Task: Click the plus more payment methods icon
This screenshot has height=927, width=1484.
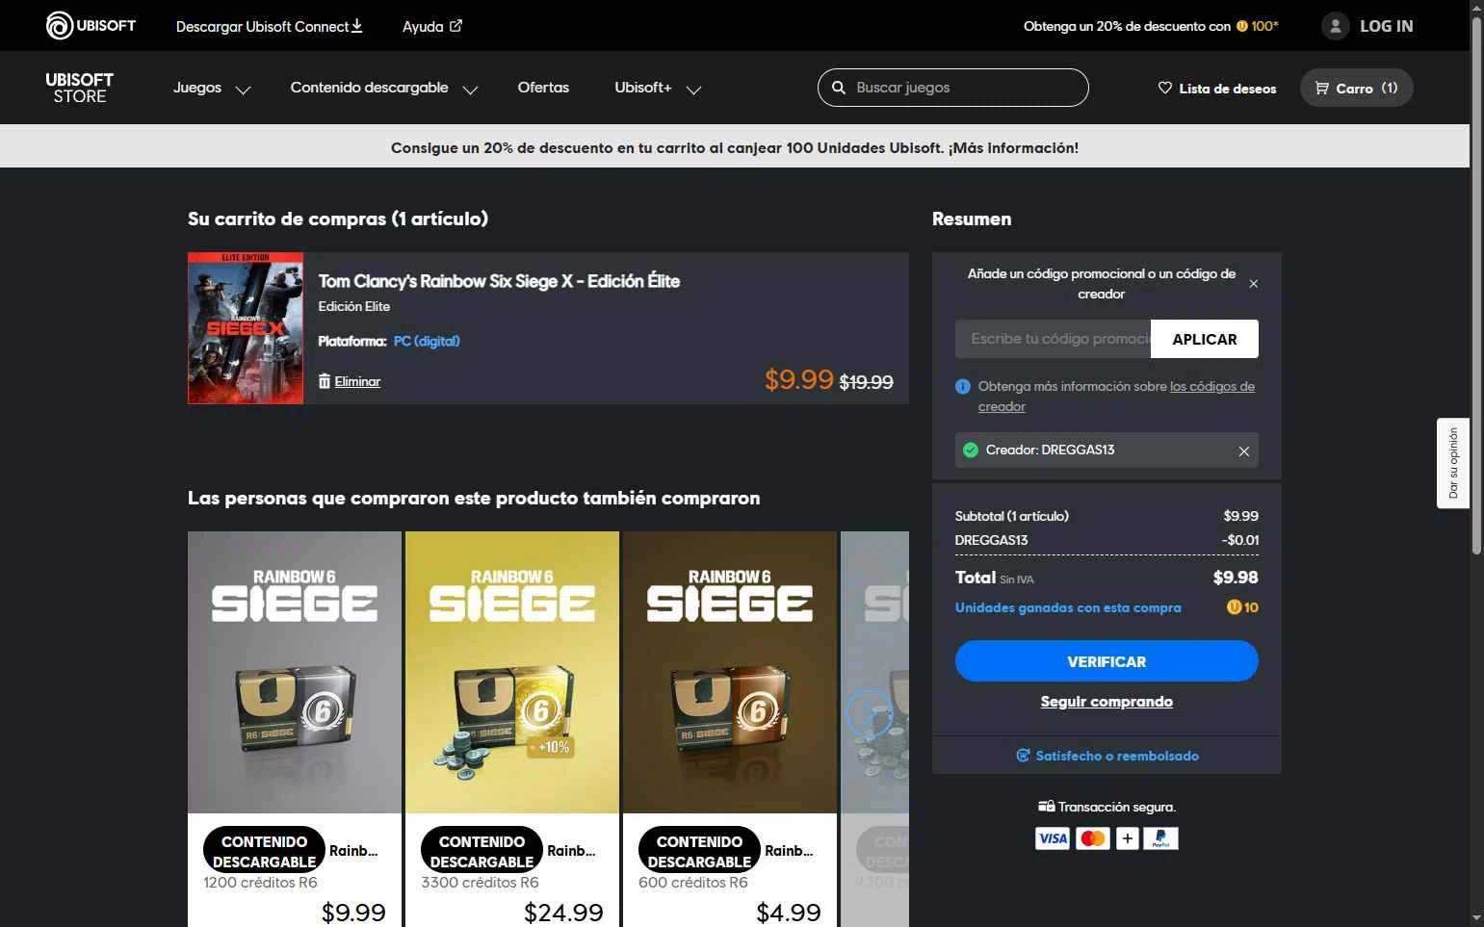Action: (x=1127, y=838)
